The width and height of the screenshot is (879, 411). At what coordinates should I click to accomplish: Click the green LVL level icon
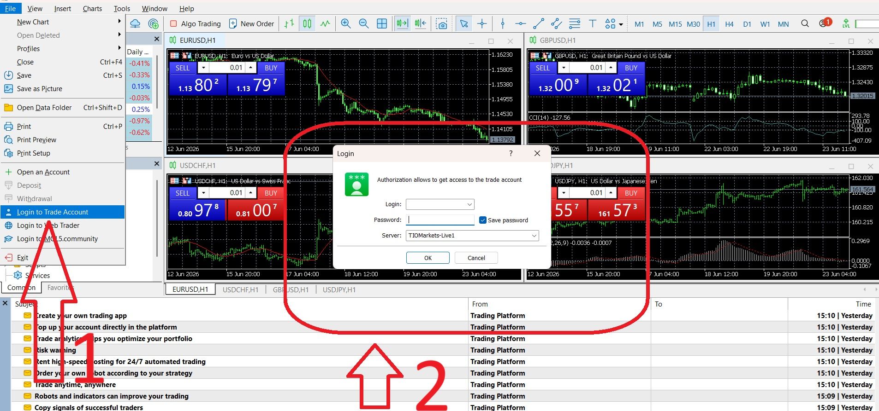click(846, 23)
